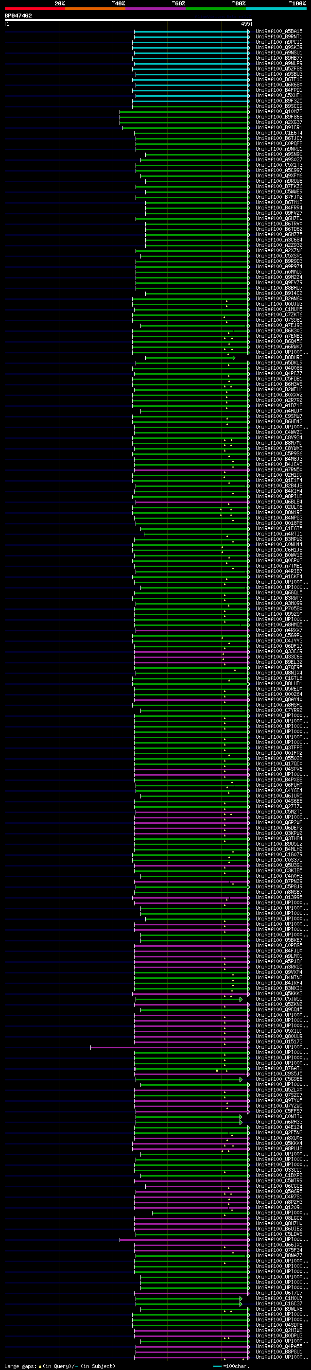Open hit UniRef100_B9HB77
This screenshot has height=1370, width=311.
tap(279, 58)
